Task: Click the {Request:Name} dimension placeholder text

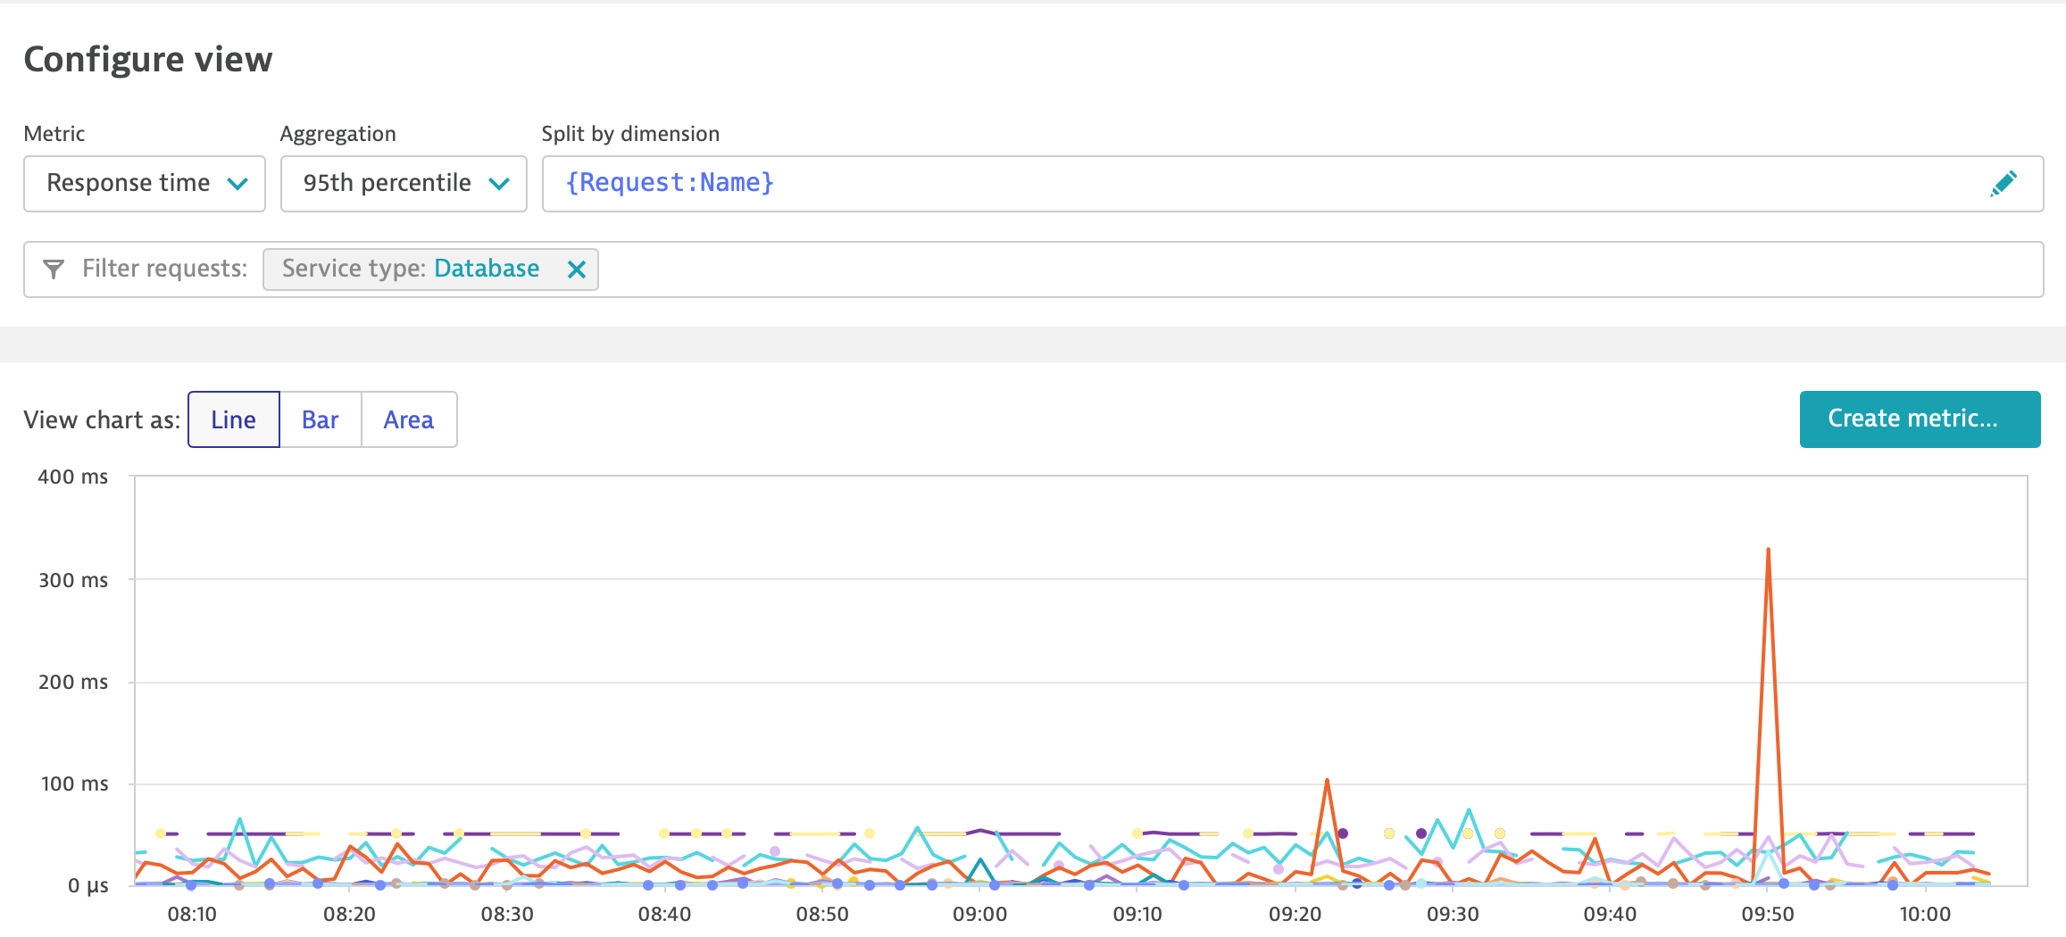Action: 670,183
